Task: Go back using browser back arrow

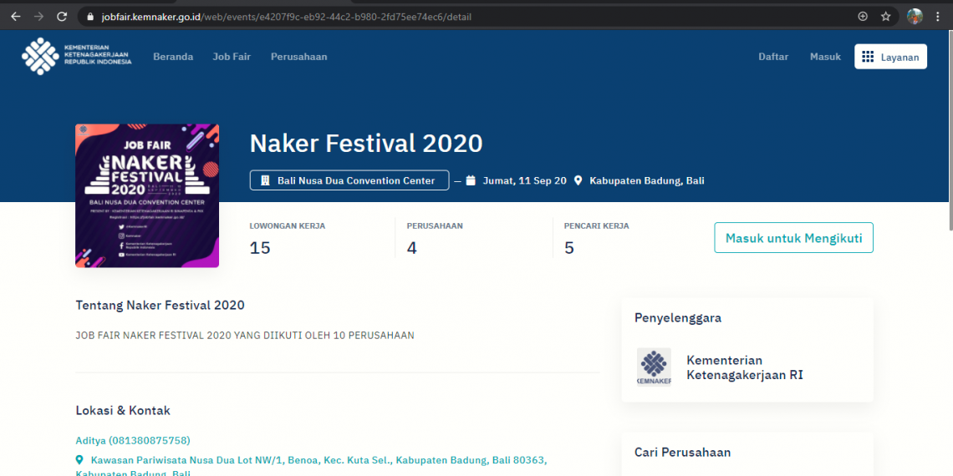Action: pos(16,17)
